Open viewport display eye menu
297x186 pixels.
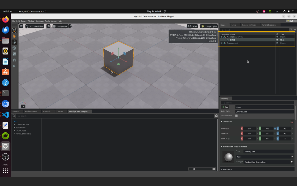coord(48,26)
